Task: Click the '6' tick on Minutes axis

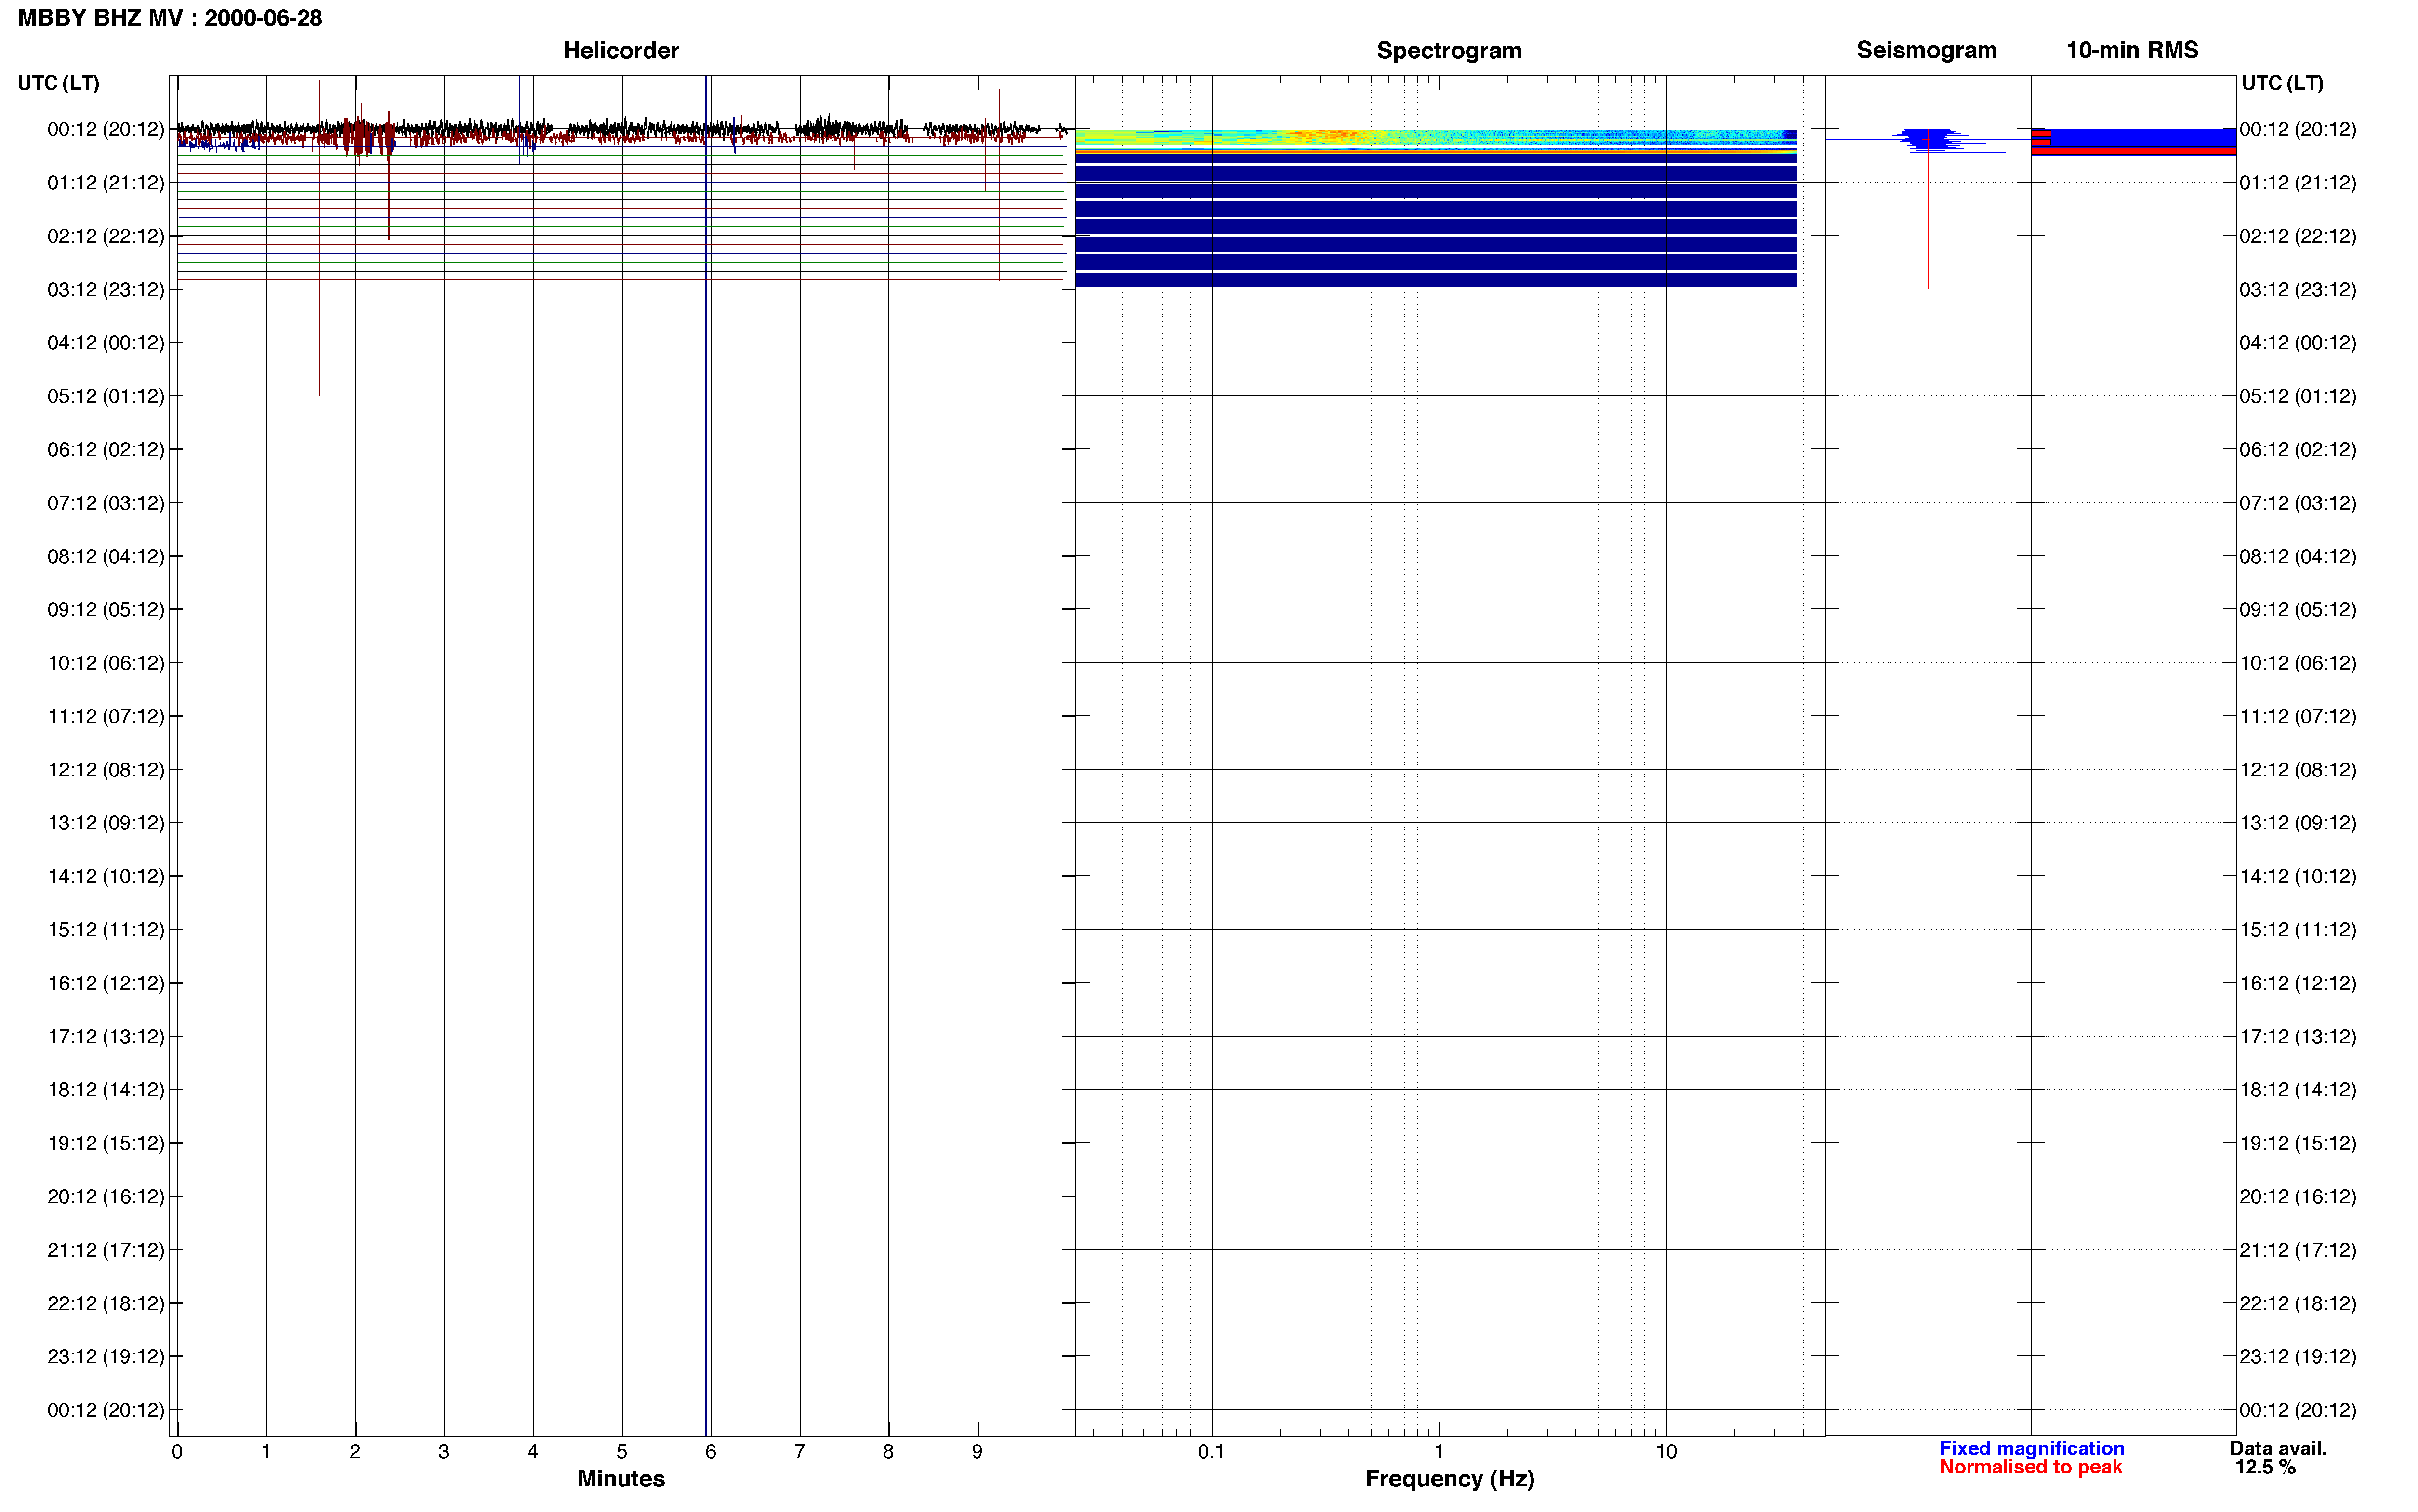Action: (x=711, y=1452)
